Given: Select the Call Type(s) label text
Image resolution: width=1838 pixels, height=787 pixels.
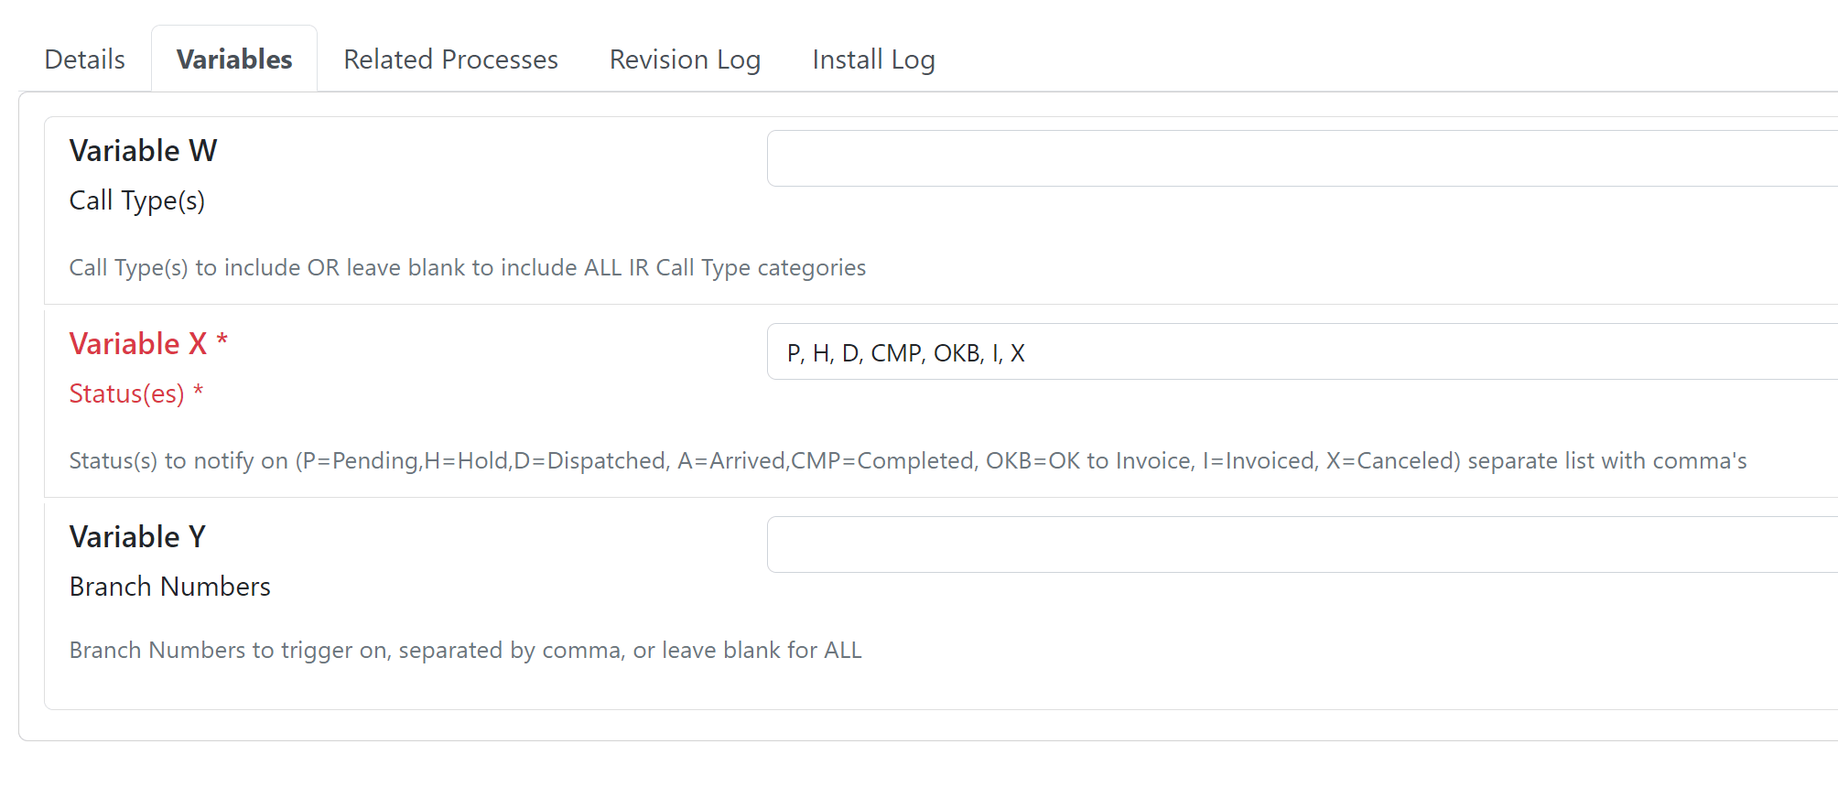Looking at the screenshot, I should coord(137,200).
